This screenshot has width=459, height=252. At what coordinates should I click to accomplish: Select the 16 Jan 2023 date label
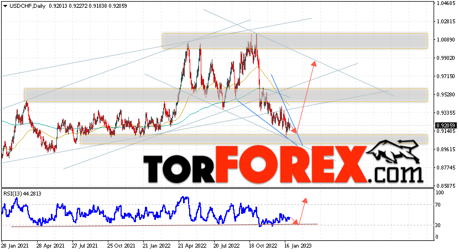[299, 245]
